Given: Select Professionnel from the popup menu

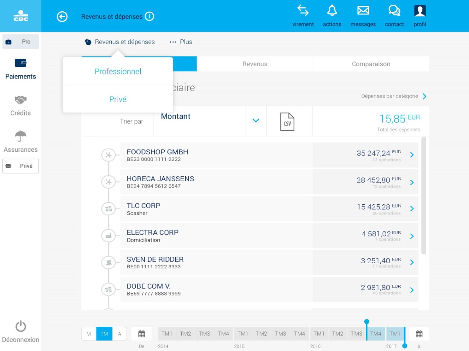Looking at the screenshot, I should (x=118, y=71).
